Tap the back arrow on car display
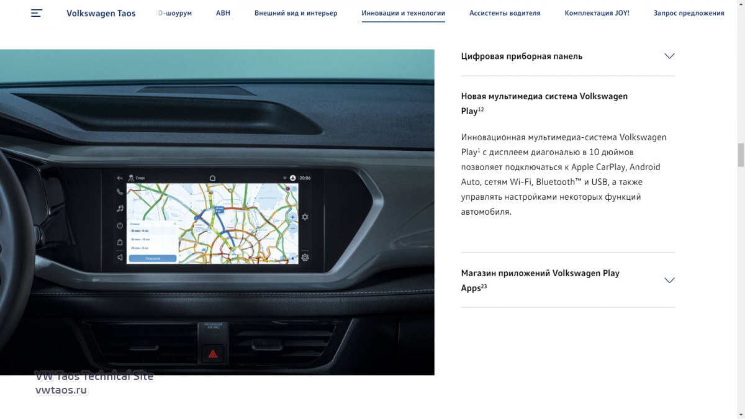 120,178
